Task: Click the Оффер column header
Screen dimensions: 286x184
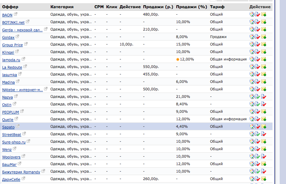Action: [x=10, y=7]
